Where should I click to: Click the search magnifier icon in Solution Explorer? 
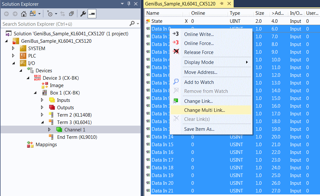pyautogui.click(x=132, y=24)
